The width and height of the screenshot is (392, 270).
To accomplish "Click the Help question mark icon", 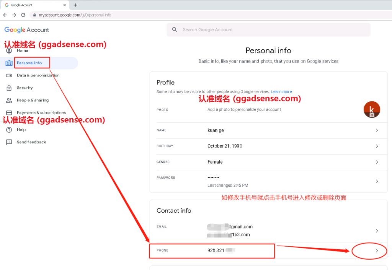I will [9, 130].
